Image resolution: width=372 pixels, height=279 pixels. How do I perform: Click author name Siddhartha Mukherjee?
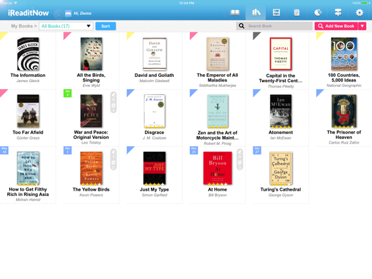[218, 86]
